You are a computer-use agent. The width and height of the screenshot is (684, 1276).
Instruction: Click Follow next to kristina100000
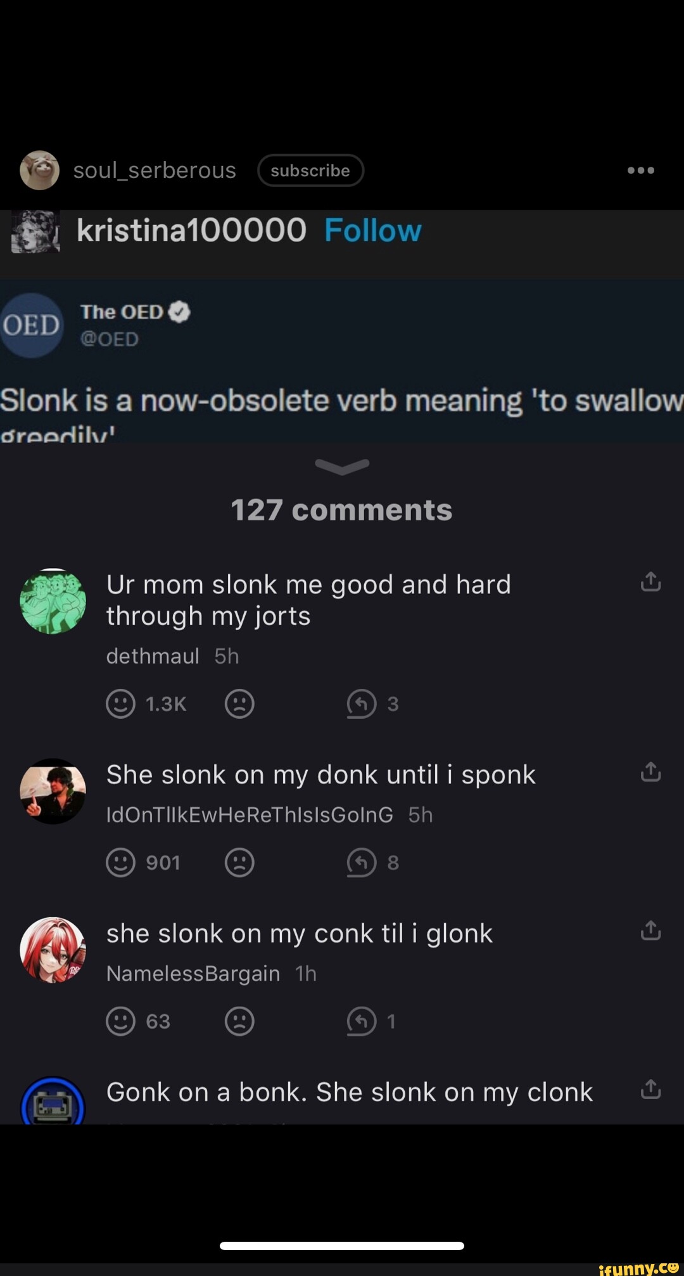point(373,229)
